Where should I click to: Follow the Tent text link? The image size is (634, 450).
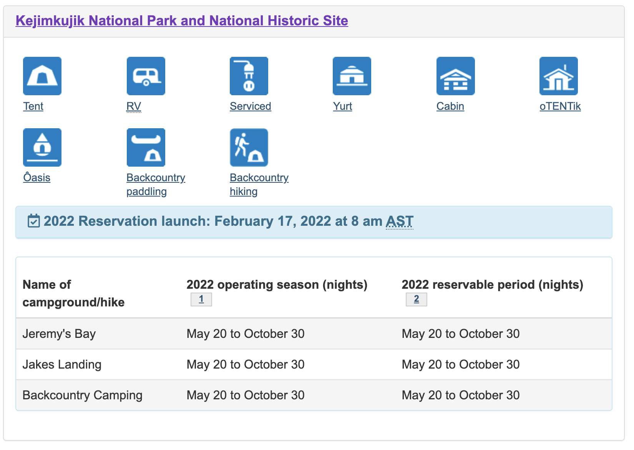coord(33,106)
